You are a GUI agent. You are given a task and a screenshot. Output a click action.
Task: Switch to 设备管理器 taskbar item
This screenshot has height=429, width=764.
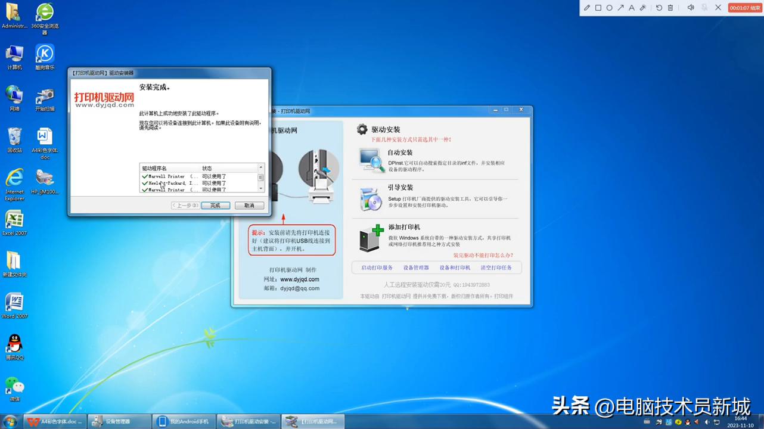[119, 421]
